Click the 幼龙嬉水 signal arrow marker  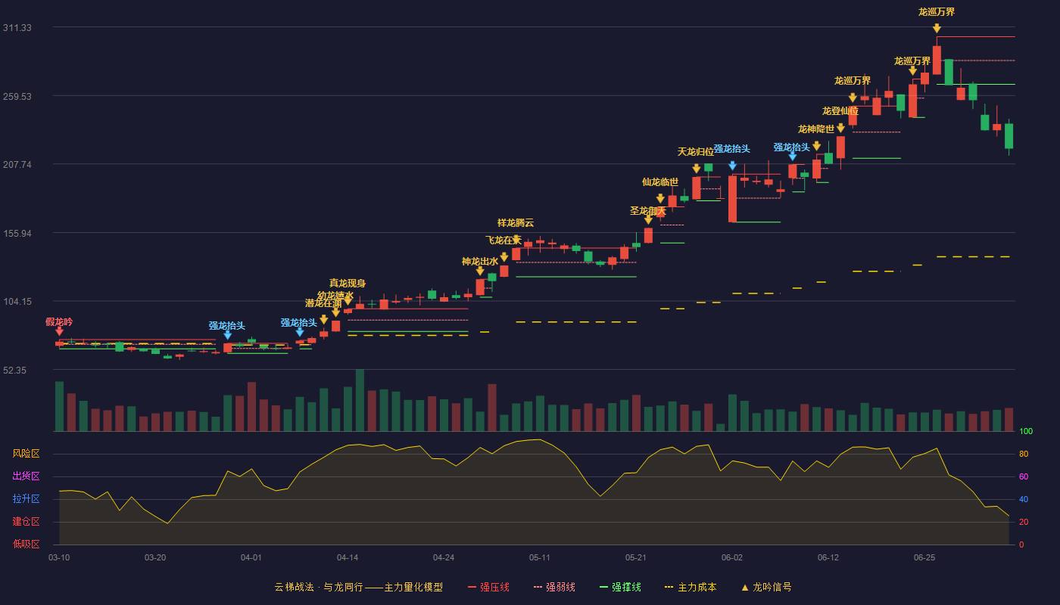[x=336, y=312]
